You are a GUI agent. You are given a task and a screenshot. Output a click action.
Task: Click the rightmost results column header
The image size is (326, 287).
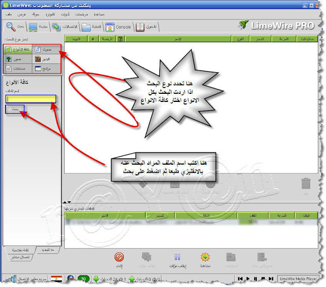tap(307, 39)
